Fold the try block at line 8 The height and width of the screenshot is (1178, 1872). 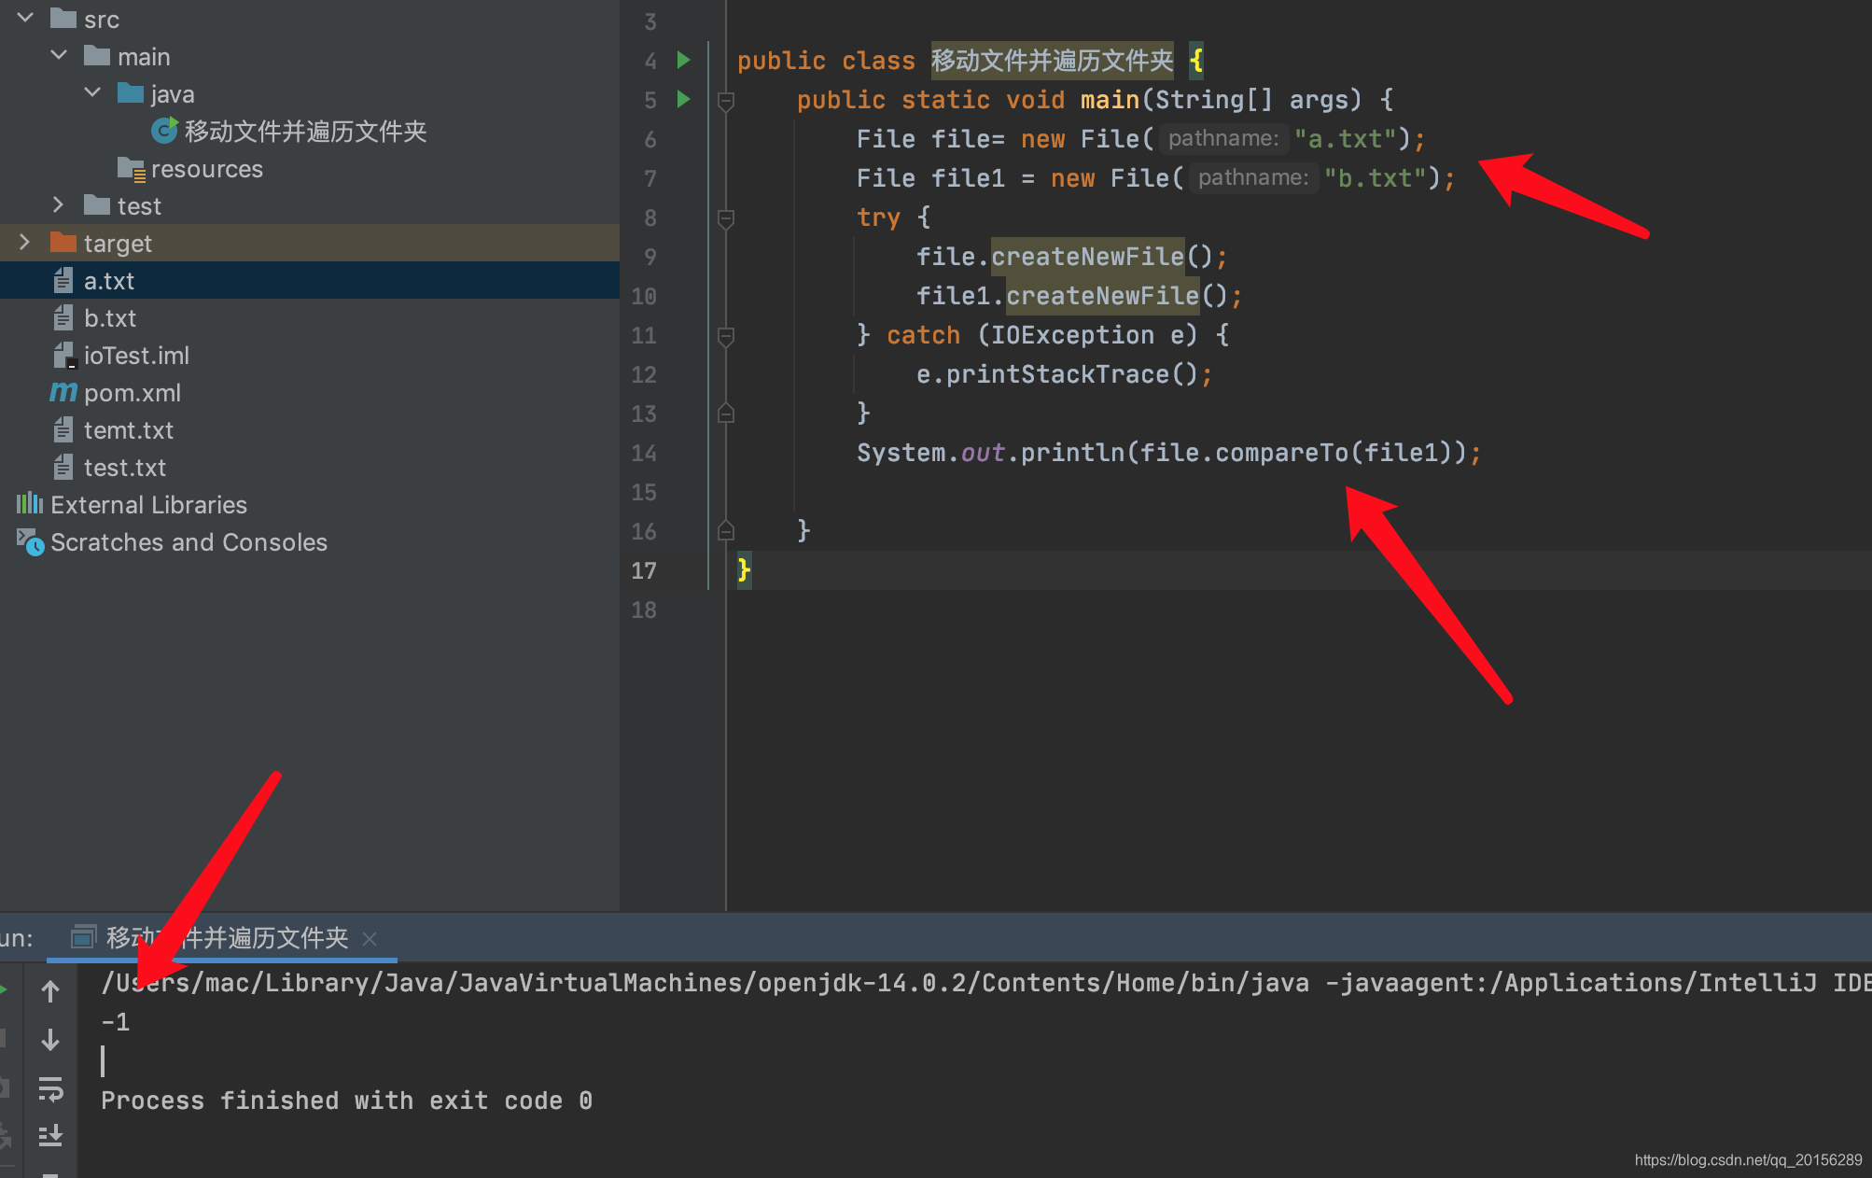tap(726, 217)
